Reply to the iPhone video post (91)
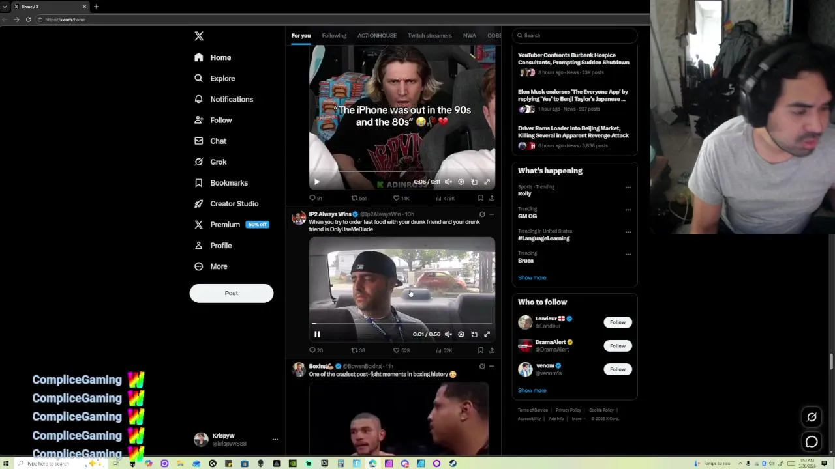The image size is (835, 469). tap(316, 198)
